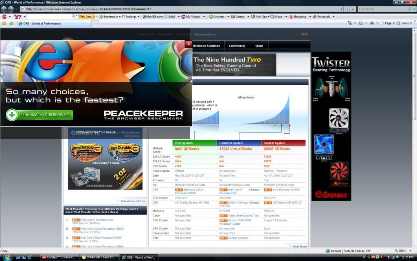
Task: Click in the Yahoo toolbar search field
Action: coord(49,16)
